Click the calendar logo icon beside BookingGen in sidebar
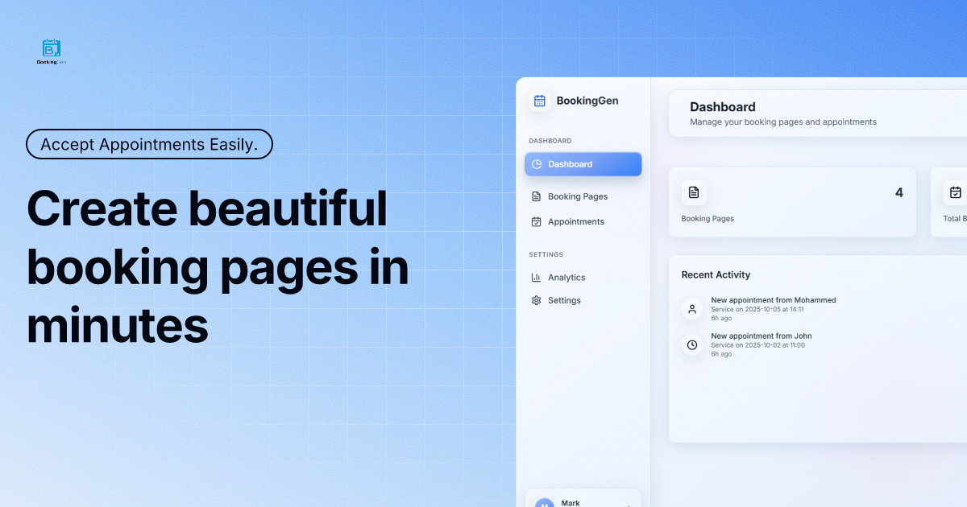 tap(540, 101)
